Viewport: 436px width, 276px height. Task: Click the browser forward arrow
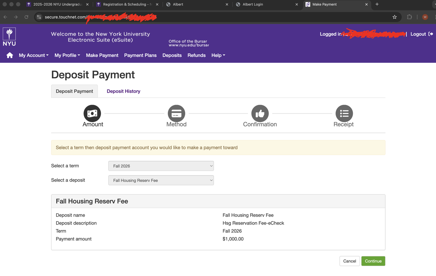pos(16,17)
